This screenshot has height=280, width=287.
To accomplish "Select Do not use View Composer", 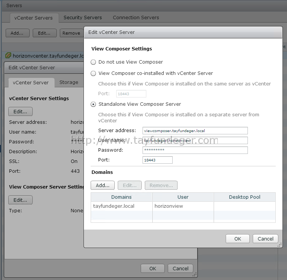I will click(93, 62).
